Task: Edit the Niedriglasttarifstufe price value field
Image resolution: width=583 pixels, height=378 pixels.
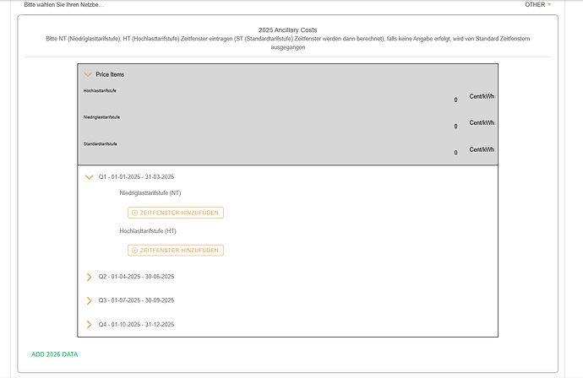Action: coord(455,127)
